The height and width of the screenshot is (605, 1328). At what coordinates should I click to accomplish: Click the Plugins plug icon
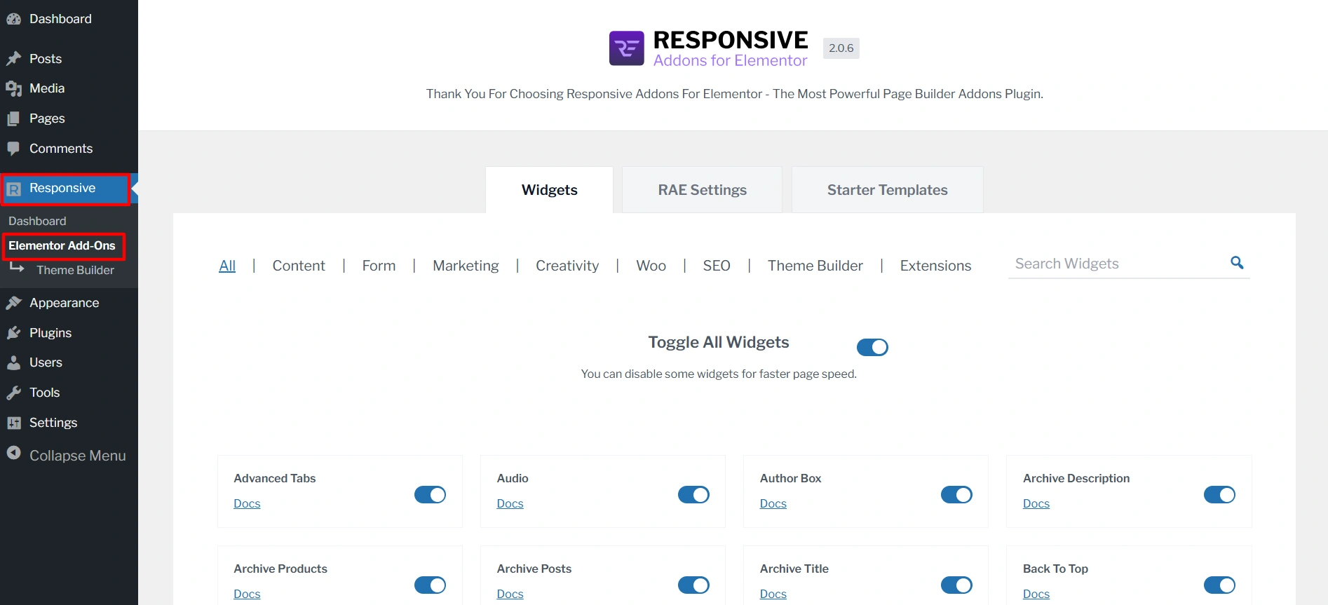click(13, 333)
